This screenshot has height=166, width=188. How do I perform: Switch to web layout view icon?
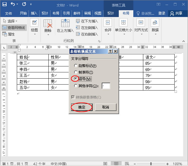pos(127,164)
